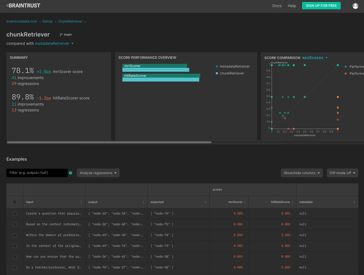Check the row starting 'Based on the context'
This screenshot has height=275, width=364.
tap(15, 225)
